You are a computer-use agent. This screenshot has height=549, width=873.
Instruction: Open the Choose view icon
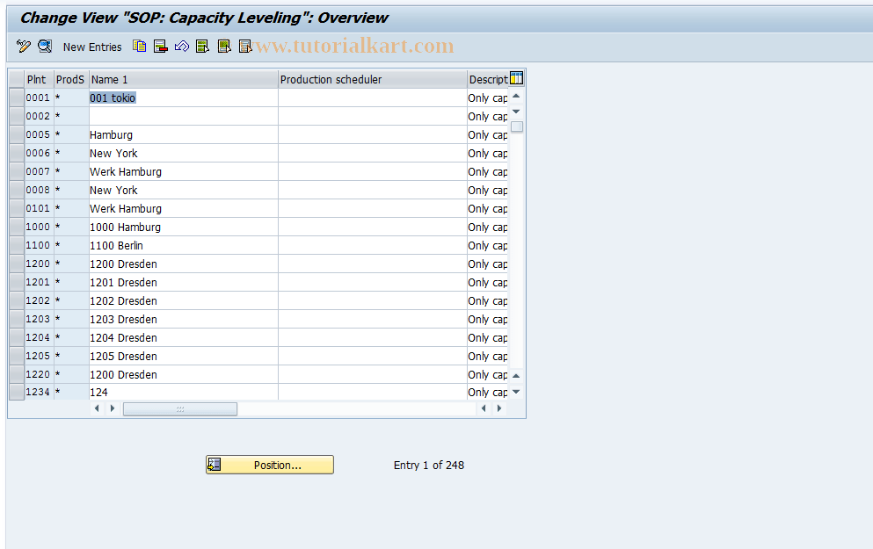pyautogui.click(x=44, y=47)
